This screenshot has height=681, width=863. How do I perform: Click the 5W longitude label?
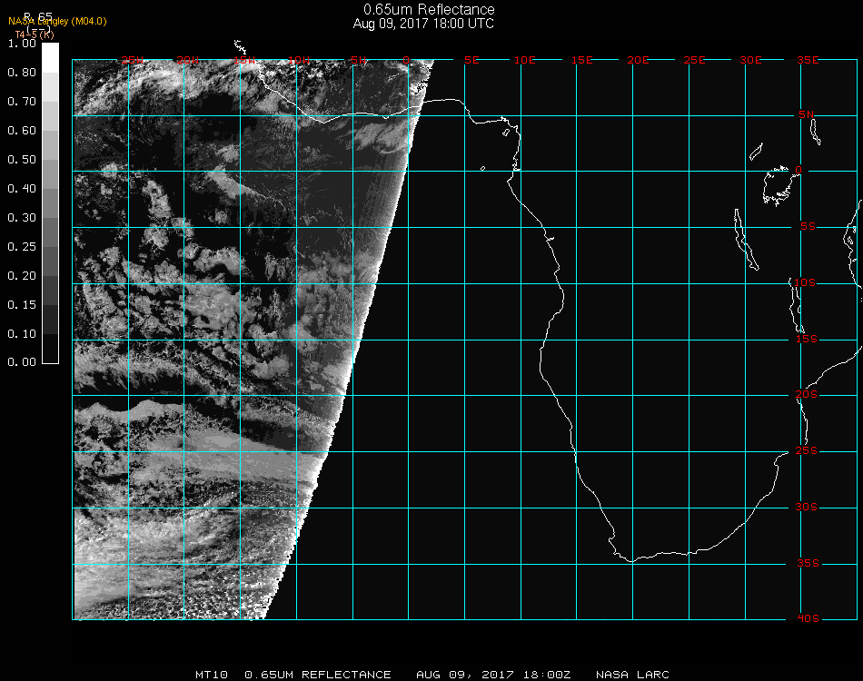pyautogui.click(x=359, y=61)
